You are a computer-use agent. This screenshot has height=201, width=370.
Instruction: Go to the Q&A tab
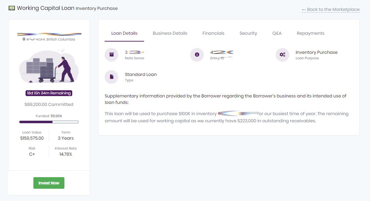tap(277, 33)
